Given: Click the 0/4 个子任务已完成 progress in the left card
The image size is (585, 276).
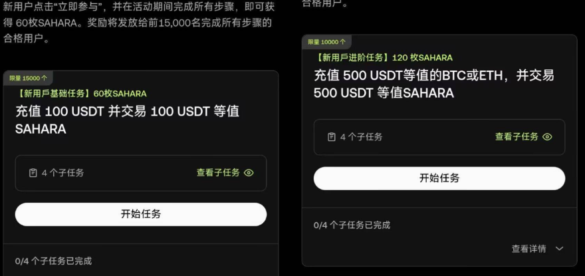Looking at the screenshot, I should click(53, 261).
